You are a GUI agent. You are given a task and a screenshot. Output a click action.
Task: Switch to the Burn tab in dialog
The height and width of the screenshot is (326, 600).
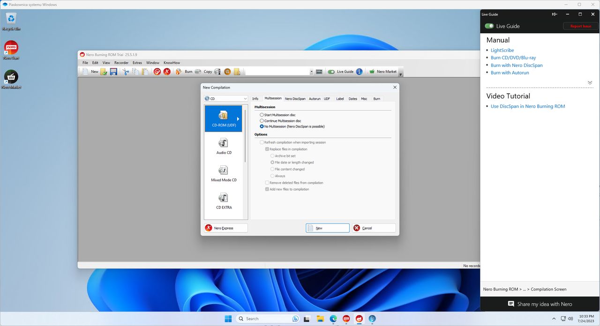click(x=376, y=98)
